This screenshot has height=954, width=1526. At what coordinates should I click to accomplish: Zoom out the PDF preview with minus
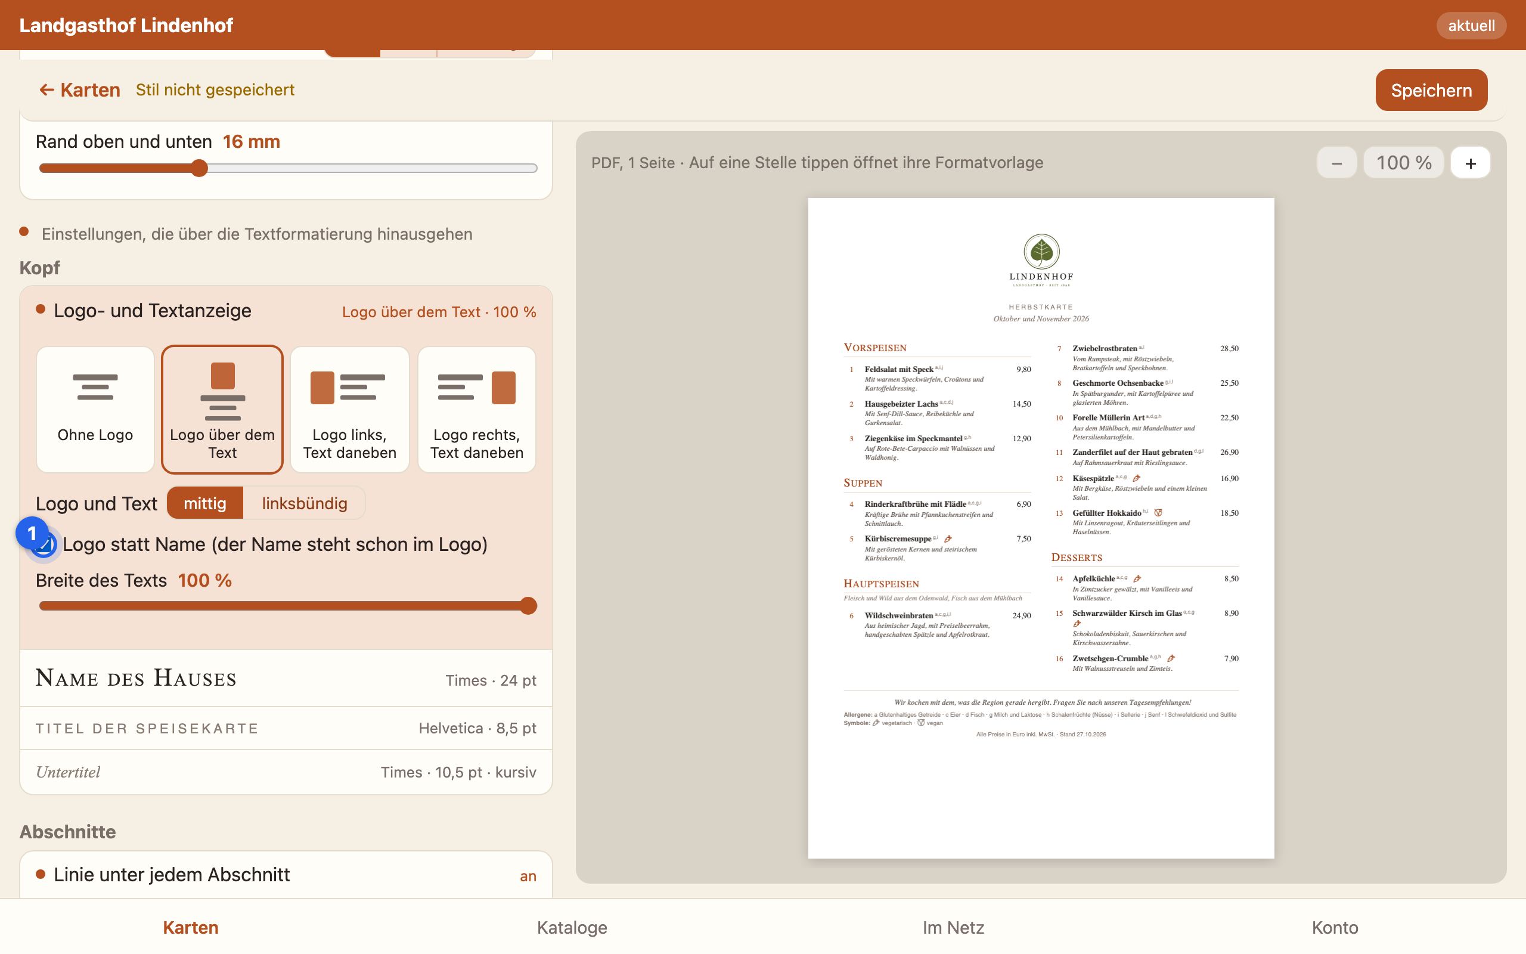(x=1336, y=163)
